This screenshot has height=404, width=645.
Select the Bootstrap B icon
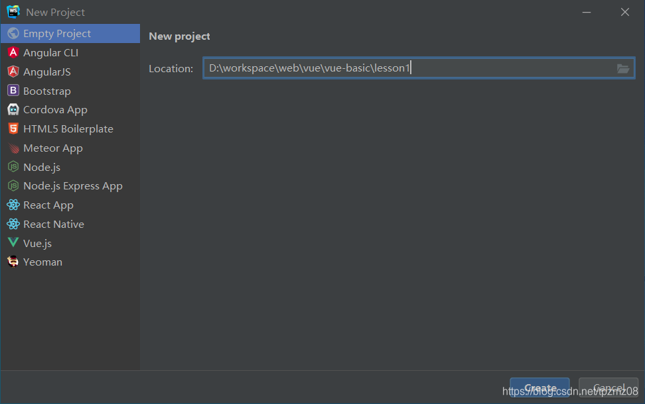(x=13, y=90)
